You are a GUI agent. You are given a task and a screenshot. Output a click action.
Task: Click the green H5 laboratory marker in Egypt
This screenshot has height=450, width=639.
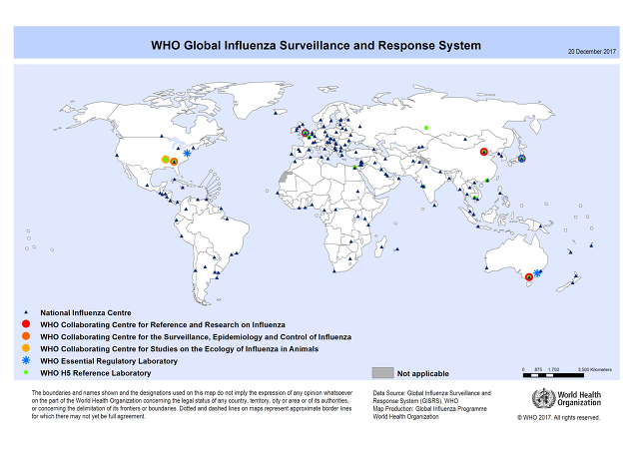pos(355,168)
